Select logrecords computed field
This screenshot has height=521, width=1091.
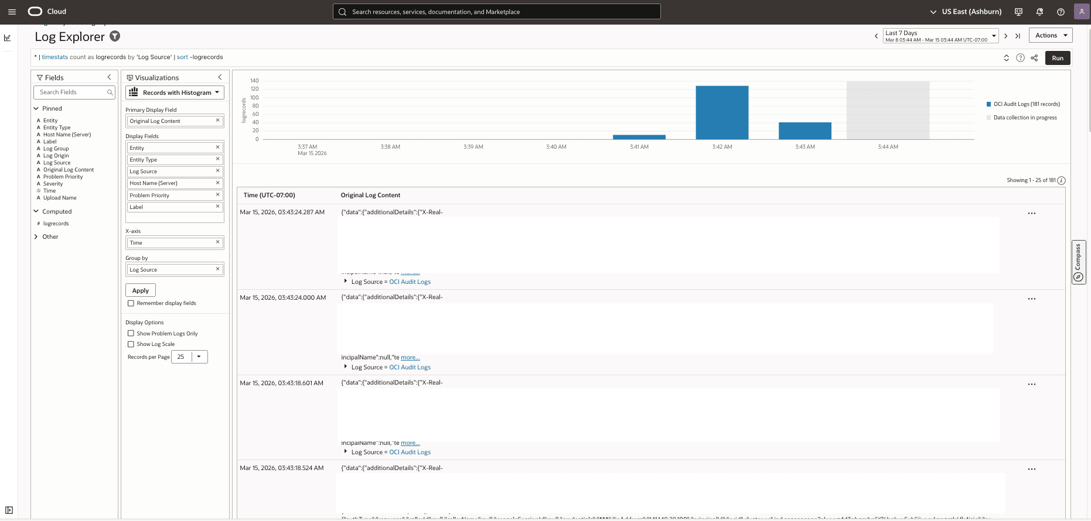[x=56, y=224]
